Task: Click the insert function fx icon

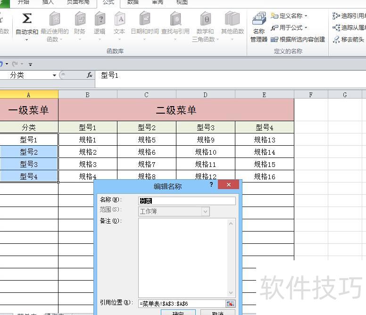Action: click(90, 75)
